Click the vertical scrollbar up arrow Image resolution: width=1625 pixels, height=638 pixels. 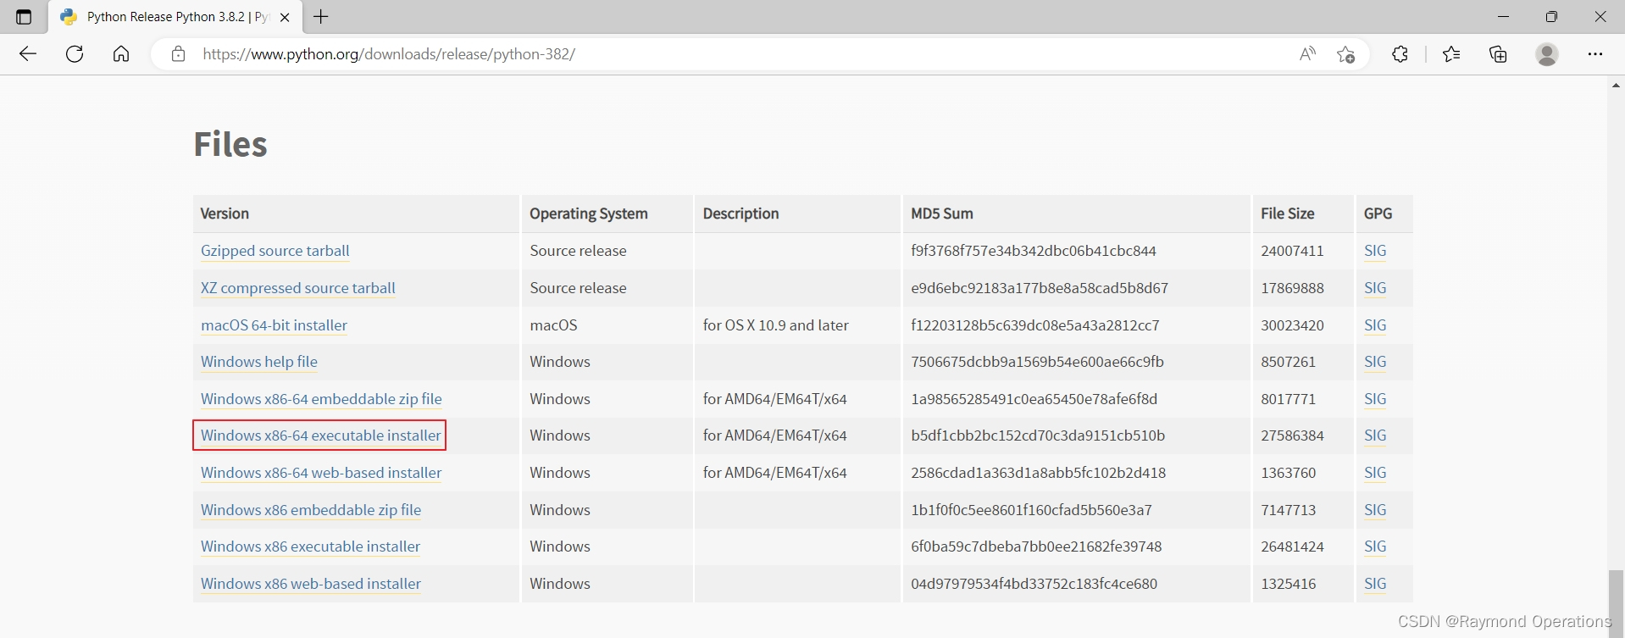click(1616, 85)
